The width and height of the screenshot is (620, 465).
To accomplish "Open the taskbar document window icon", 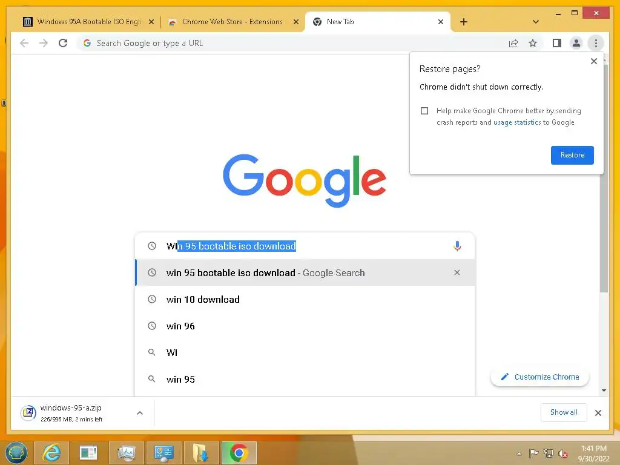I will [88, 453].
